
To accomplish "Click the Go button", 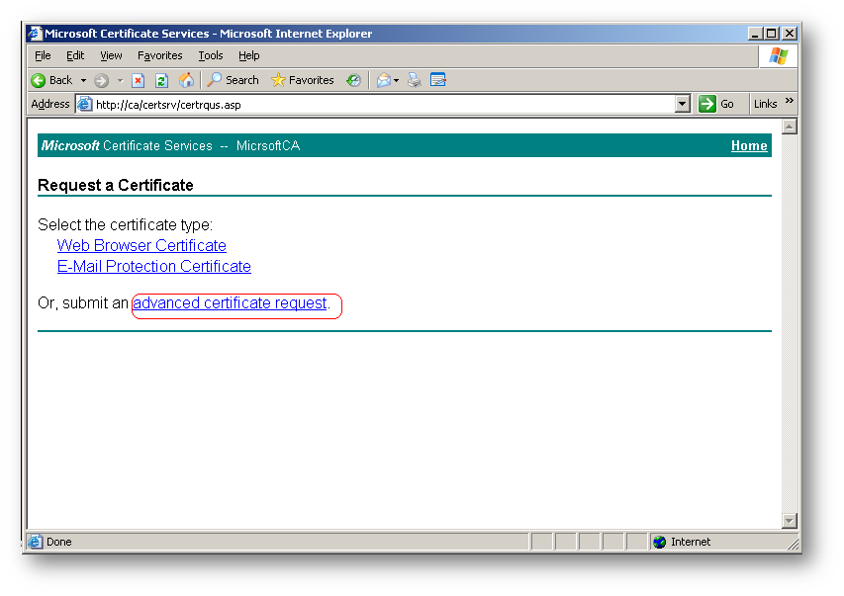I will tap(716, 104).
